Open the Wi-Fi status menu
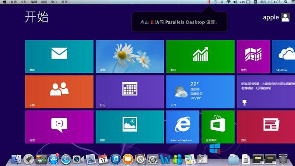The width and height of the screenshot is (295, 166). [x=229, y=2]
